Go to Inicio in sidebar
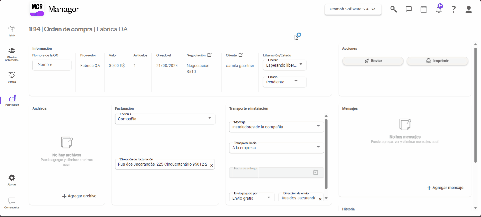Image resolution: width=481 pixels, height=217 pixels. pos(12,31)
